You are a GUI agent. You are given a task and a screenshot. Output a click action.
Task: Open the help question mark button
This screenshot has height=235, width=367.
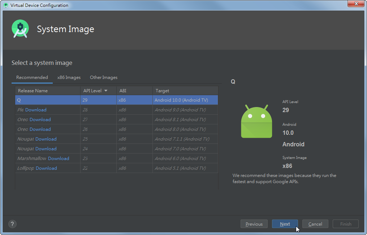point(12,224)
